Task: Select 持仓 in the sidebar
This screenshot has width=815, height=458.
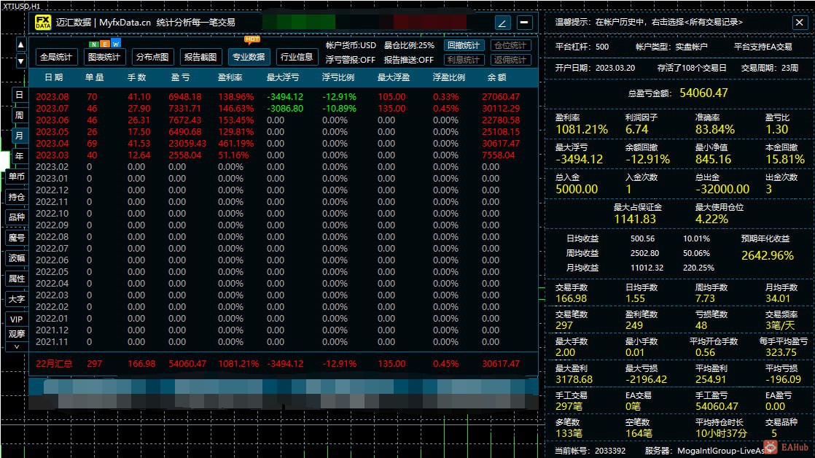Action: point(17,197)
